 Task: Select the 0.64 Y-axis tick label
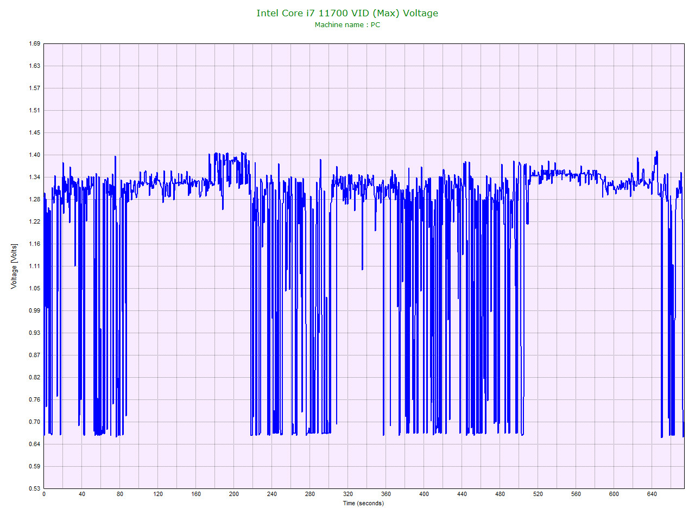coord(34,443)
